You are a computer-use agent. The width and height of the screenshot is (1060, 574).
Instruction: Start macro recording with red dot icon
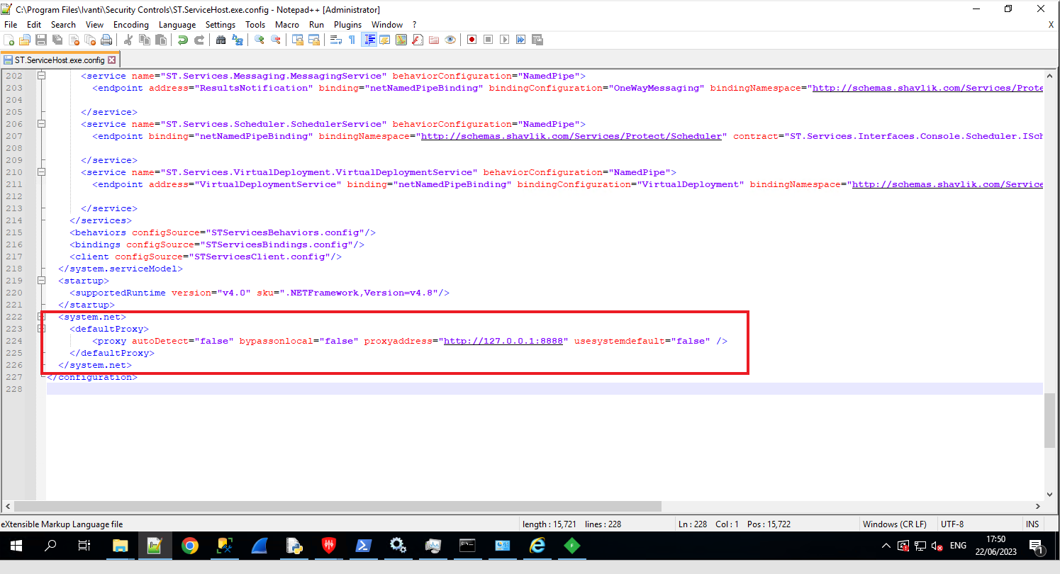point(472,40)
